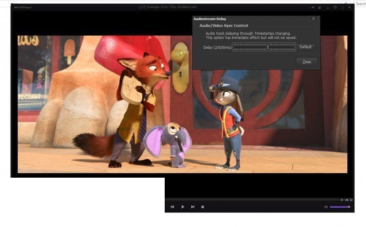Close the KMPlayer window
The width and height of the screenshot is (366, 227).
click(x=350, y=7)
